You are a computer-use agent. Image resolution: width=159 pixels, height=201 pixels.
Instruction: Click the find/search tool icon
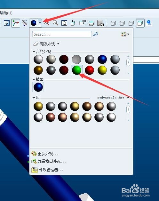click(x=25, y=23)
